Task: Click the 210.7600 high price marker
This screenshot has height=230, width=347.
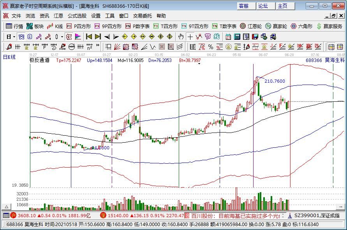Action: click(275, 81)
